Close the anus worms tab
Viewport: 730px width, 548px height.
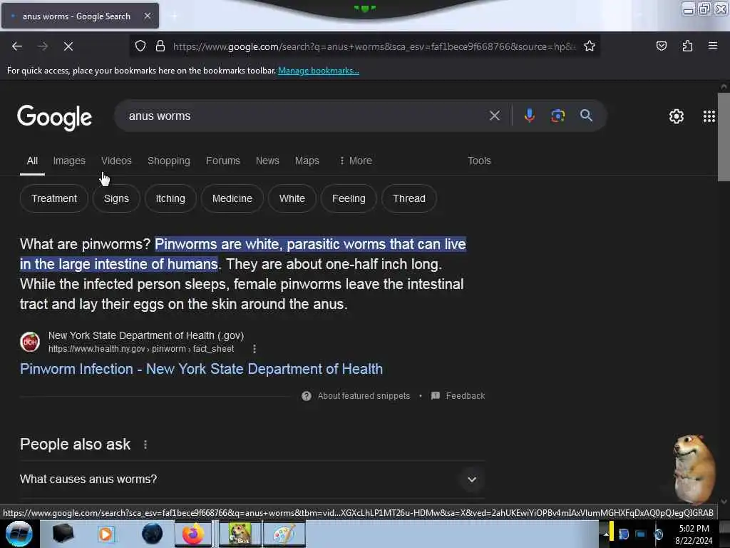pyautogui.click(x=147, y=16)
